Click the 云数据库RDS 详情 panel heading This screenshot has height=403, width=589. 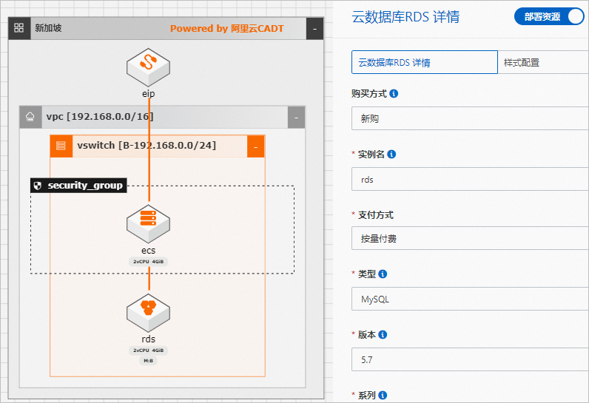[x=405, y=17]
